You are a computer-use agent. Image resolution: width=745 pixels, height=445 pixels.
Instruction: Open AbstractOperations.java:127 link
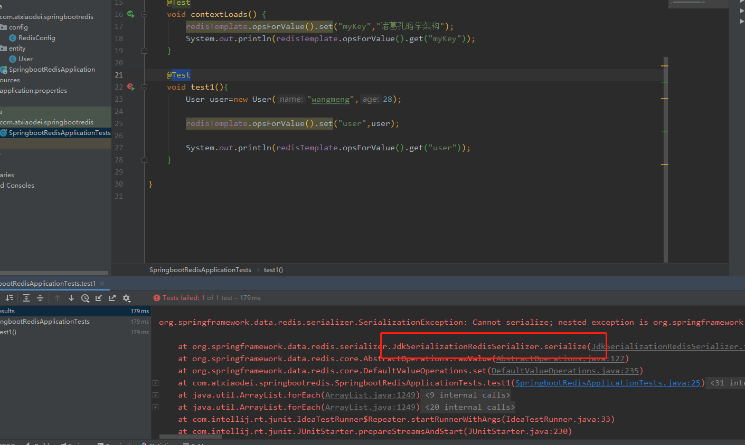[560, 359]
